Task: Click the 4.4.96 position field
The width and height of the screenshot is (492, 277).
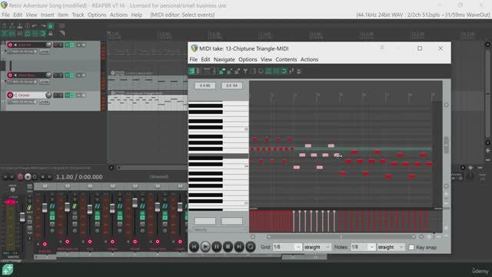Action: point(205,85)
